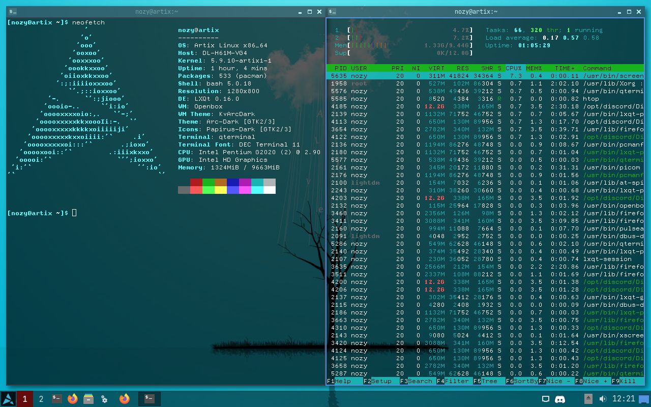The width and height of the screenshot is (651, 407).
Task: Maximize the neofetch terminal window
Action: click(310, 12)
